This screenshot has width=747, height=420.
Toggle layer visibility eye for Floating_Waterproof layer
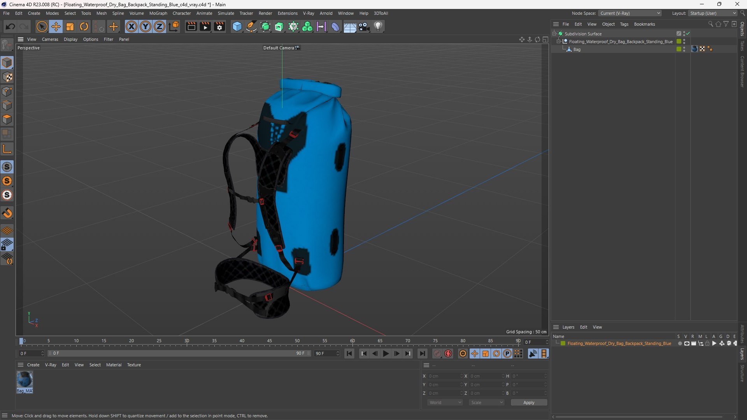click(x=687, y=343)
